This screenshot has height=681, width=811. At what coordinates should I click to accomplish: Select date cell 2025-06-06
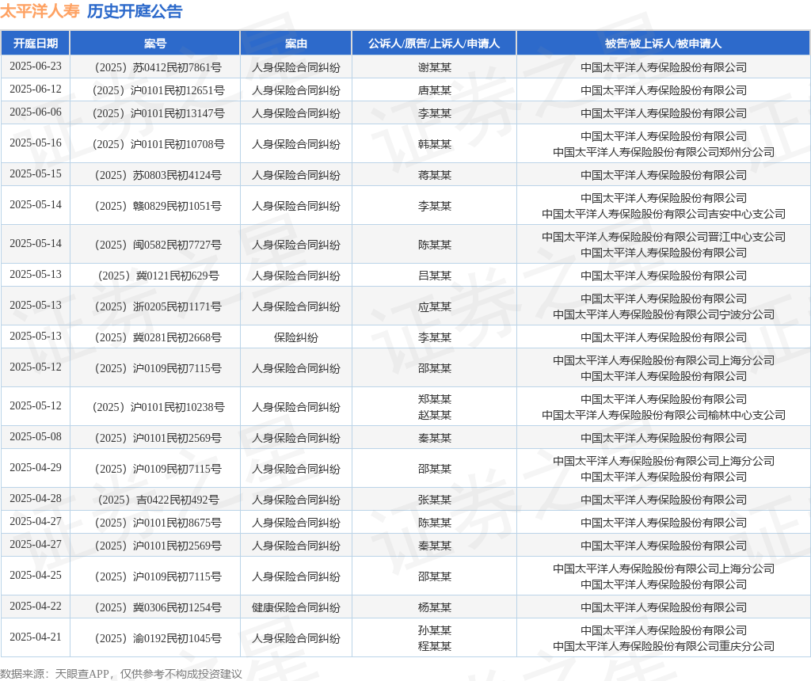(35, 112)
